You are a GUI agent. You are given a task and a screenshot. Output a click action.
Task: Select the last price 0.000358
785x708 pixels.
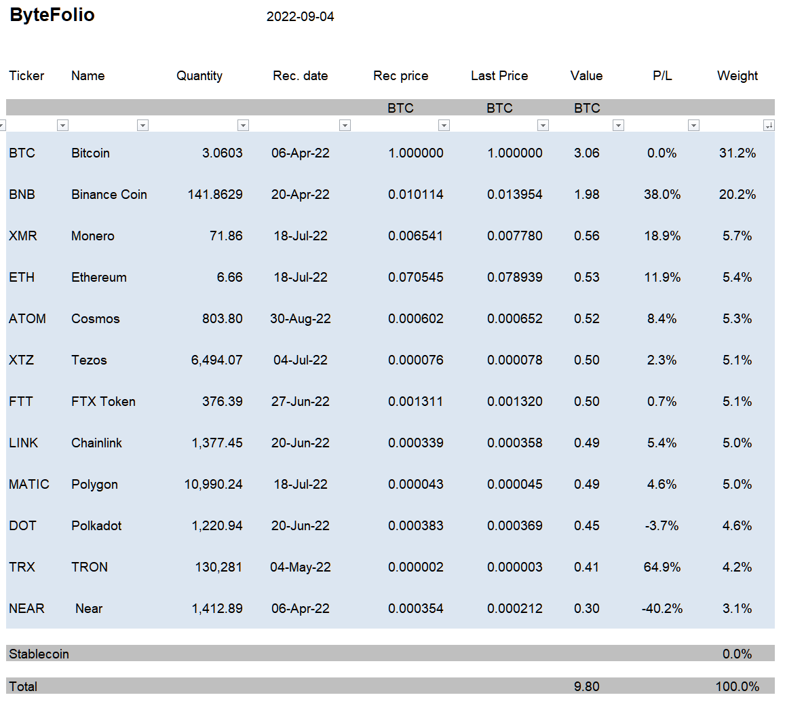[x=515, y=443]
